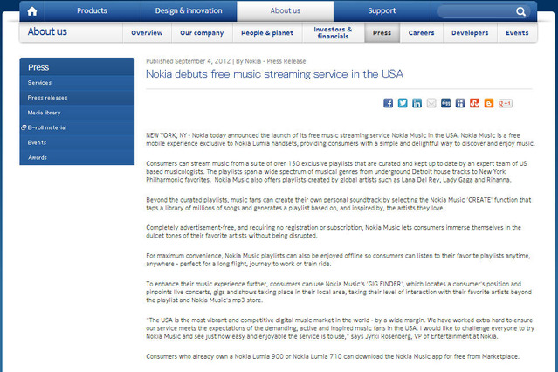This screenshot has width=558, height=372.
Task: Open the Careers tab
Action: point(422,33)
